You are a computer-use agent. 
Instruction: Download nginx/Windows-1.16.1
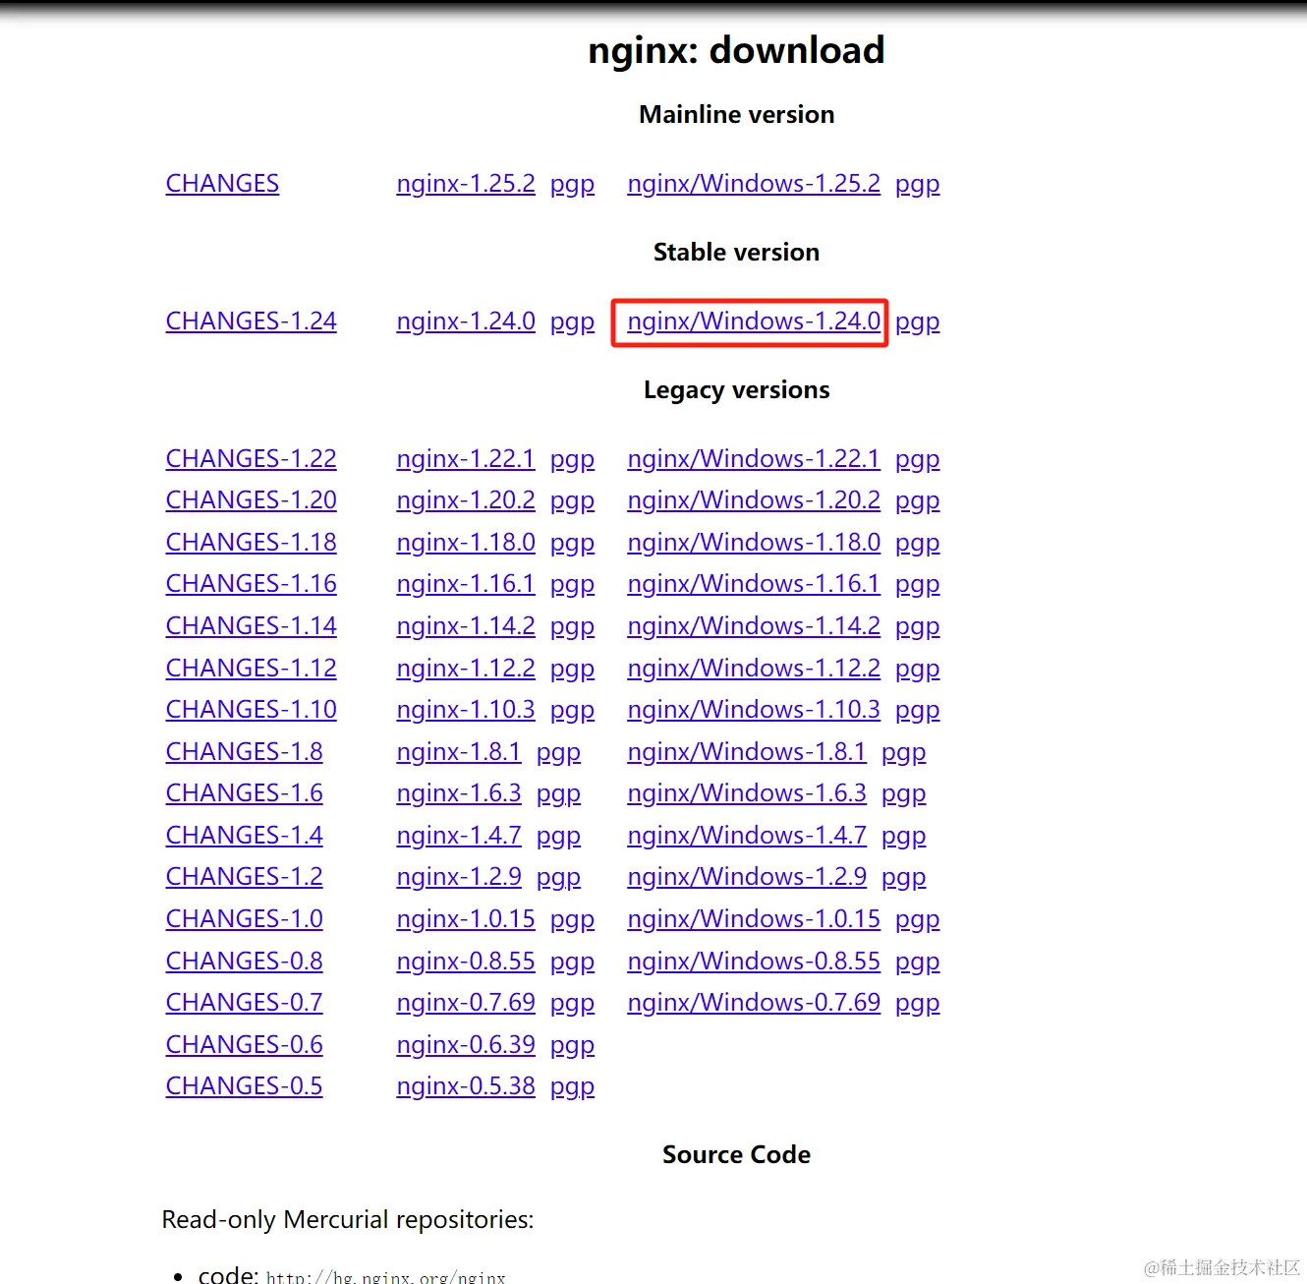(x=754, y=584)
